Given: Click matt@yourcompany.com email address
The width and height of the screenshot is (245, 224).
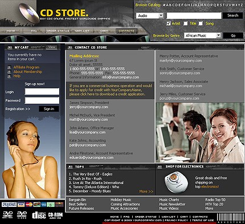Looking at the screenshot, I should tap(88, 120).
